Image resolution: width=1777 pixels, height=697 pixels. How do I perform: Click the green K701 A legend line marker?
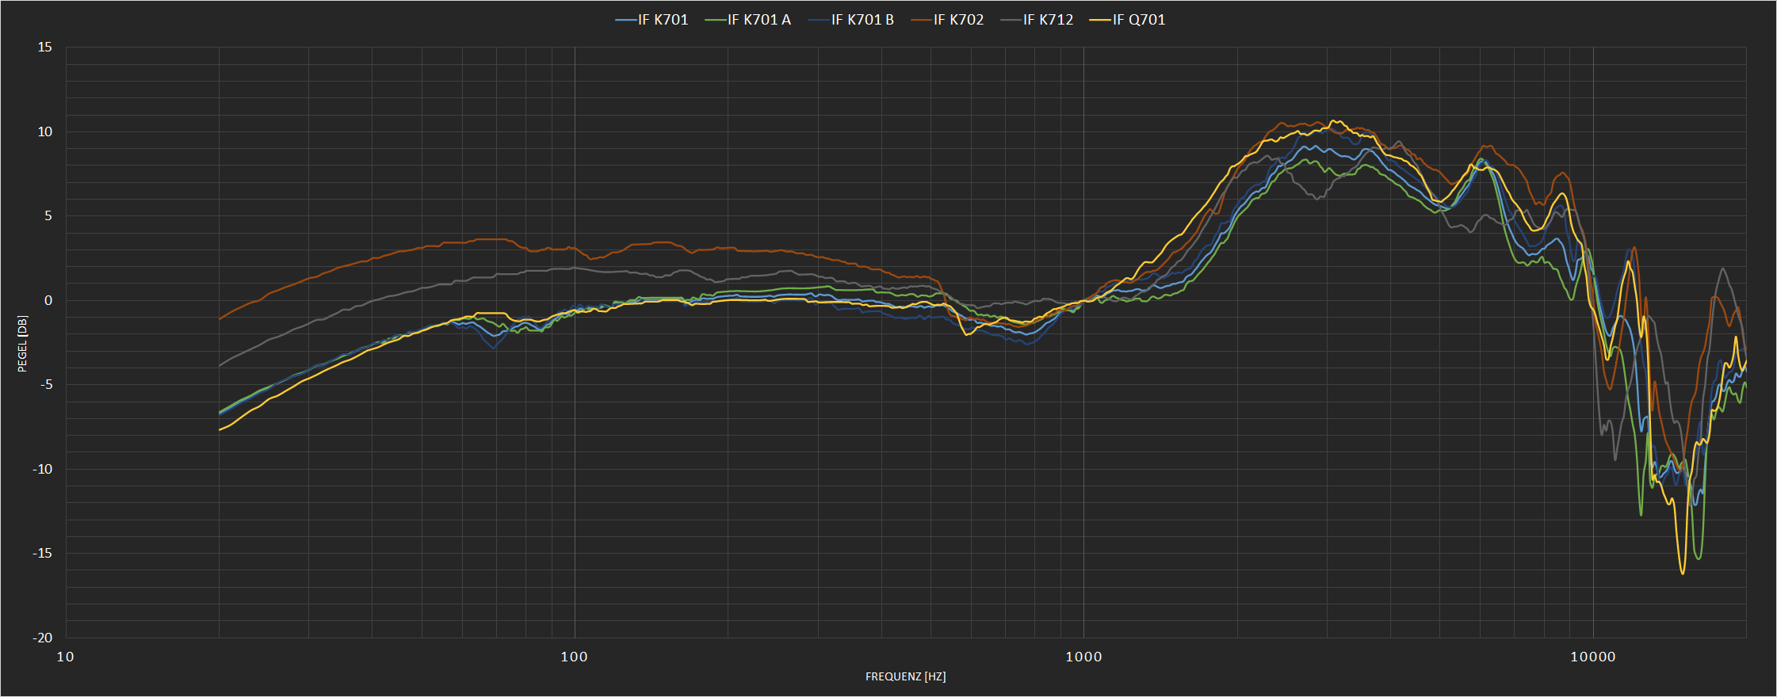pyautogui.click(x=716, y=20)
